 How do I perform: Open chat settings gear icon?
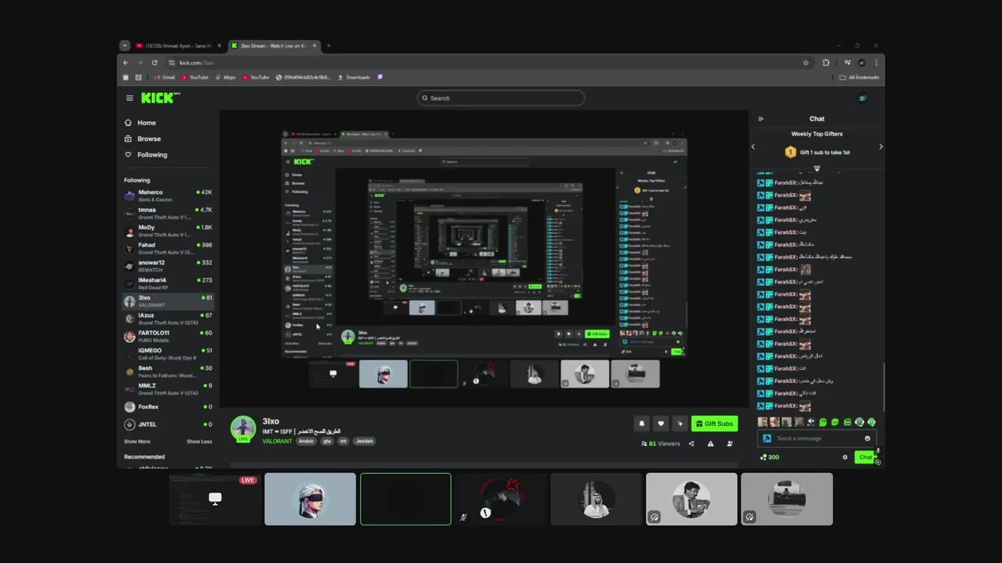coord(845,457)
